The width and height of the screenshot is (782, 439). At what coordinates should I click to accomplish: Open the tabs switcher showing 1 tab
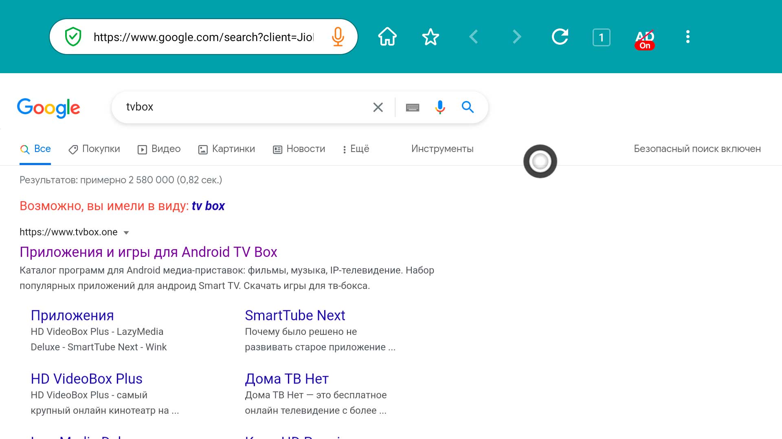point(602,37)
